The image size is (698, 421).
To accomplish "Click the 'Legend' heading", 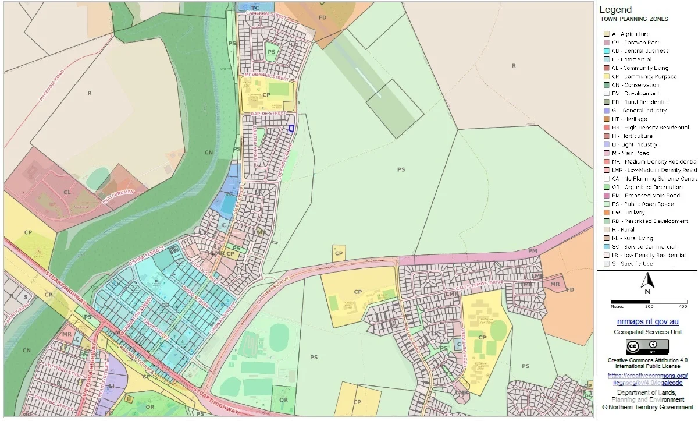I will (615, 9).
